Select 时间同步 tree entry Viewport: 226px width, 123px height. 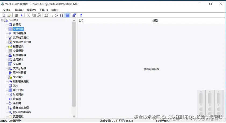point(18,95)
